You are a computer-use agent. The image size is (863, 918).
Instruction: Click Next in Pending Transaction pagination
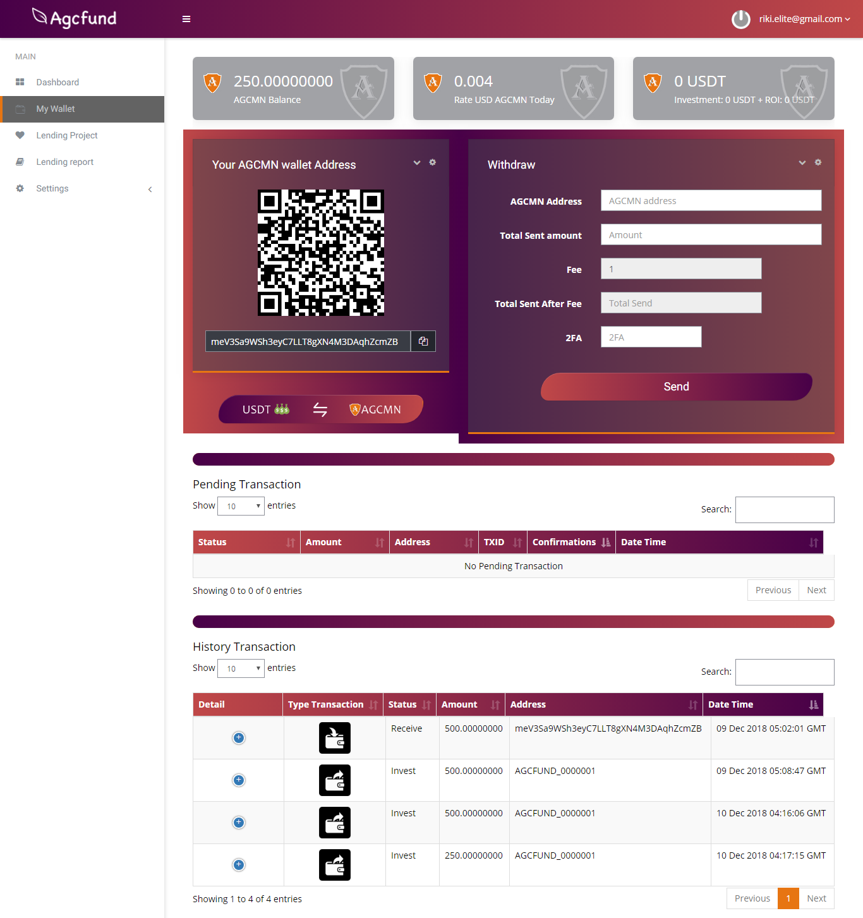tap(817, 590)
